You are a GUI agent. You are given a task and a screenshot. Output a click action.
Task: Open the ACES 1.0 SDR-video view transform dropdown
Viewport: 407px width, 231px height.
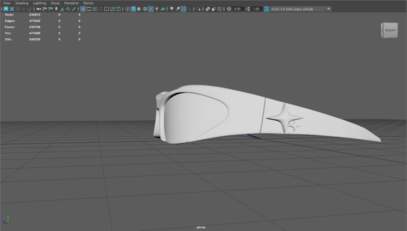coord(328,9)
